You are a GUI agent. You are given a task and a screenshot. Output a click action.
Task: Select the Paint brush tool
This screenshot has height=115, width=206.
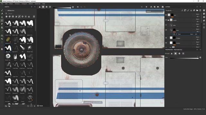[x=2, y=10]
